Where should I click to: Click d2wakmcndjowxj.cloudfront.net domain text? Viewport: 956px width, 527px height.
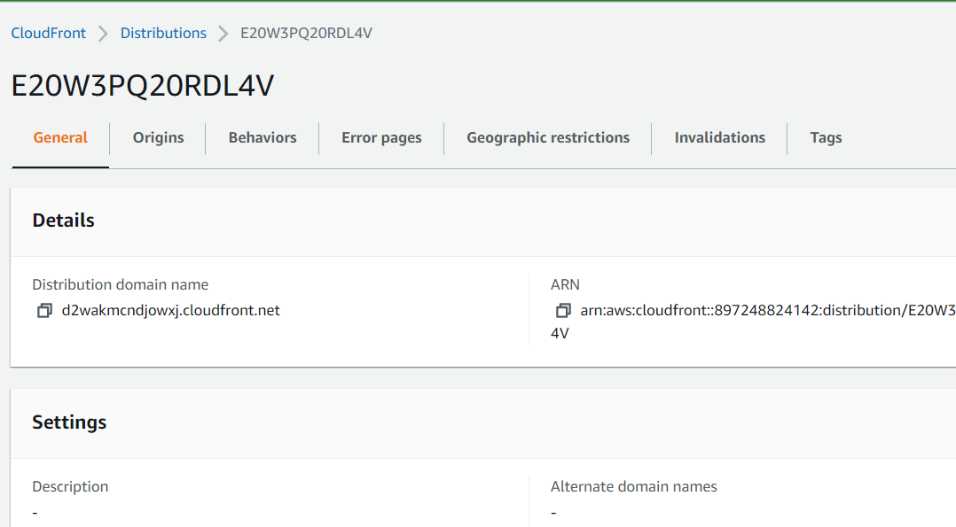(x=170, y=311)
